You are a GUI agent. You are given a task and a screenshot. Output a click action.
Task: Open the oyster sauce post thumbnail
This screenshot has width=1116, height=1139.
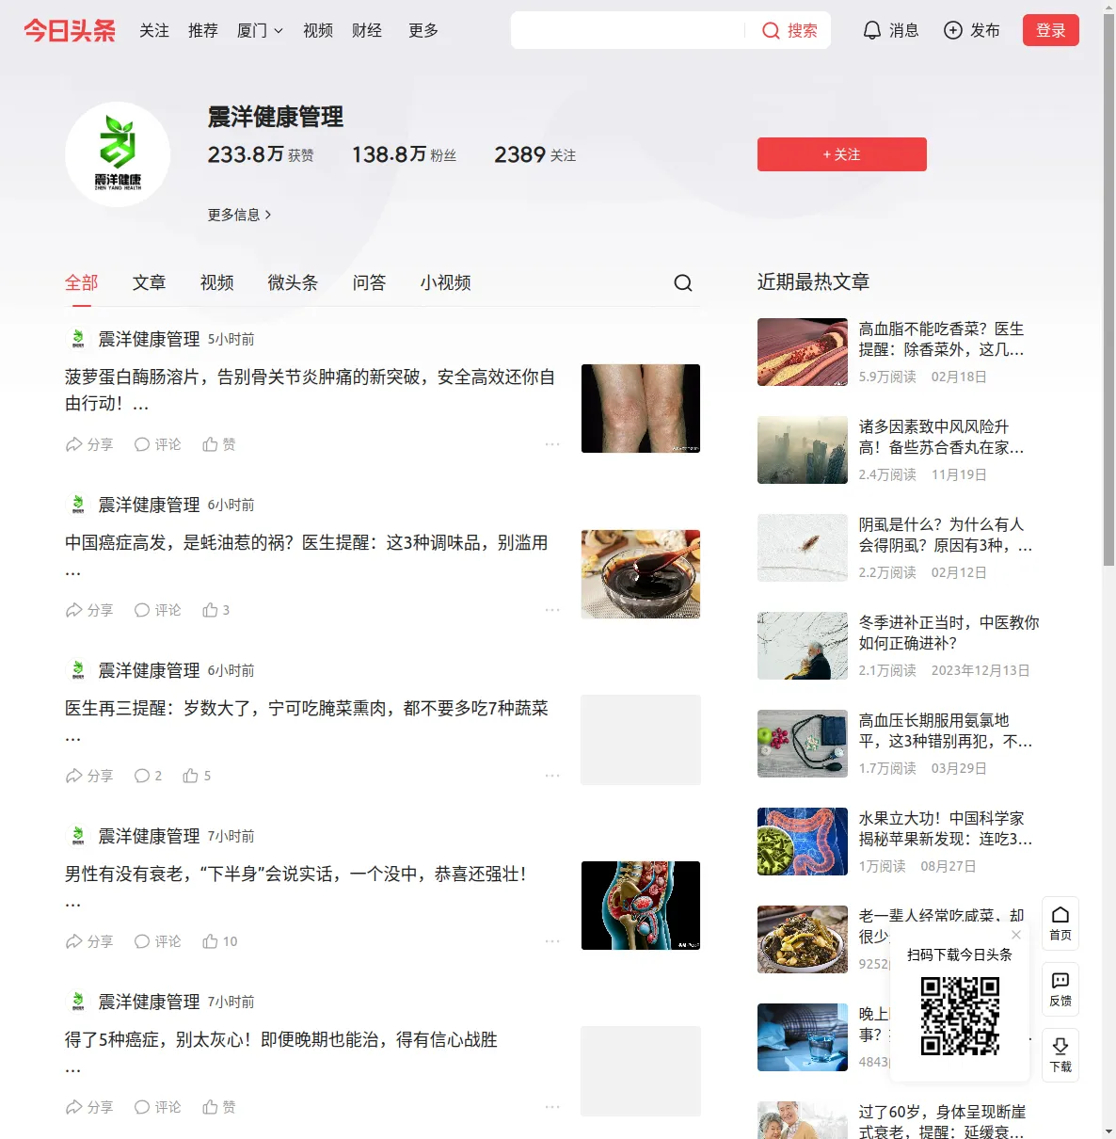tap(641, 574)
